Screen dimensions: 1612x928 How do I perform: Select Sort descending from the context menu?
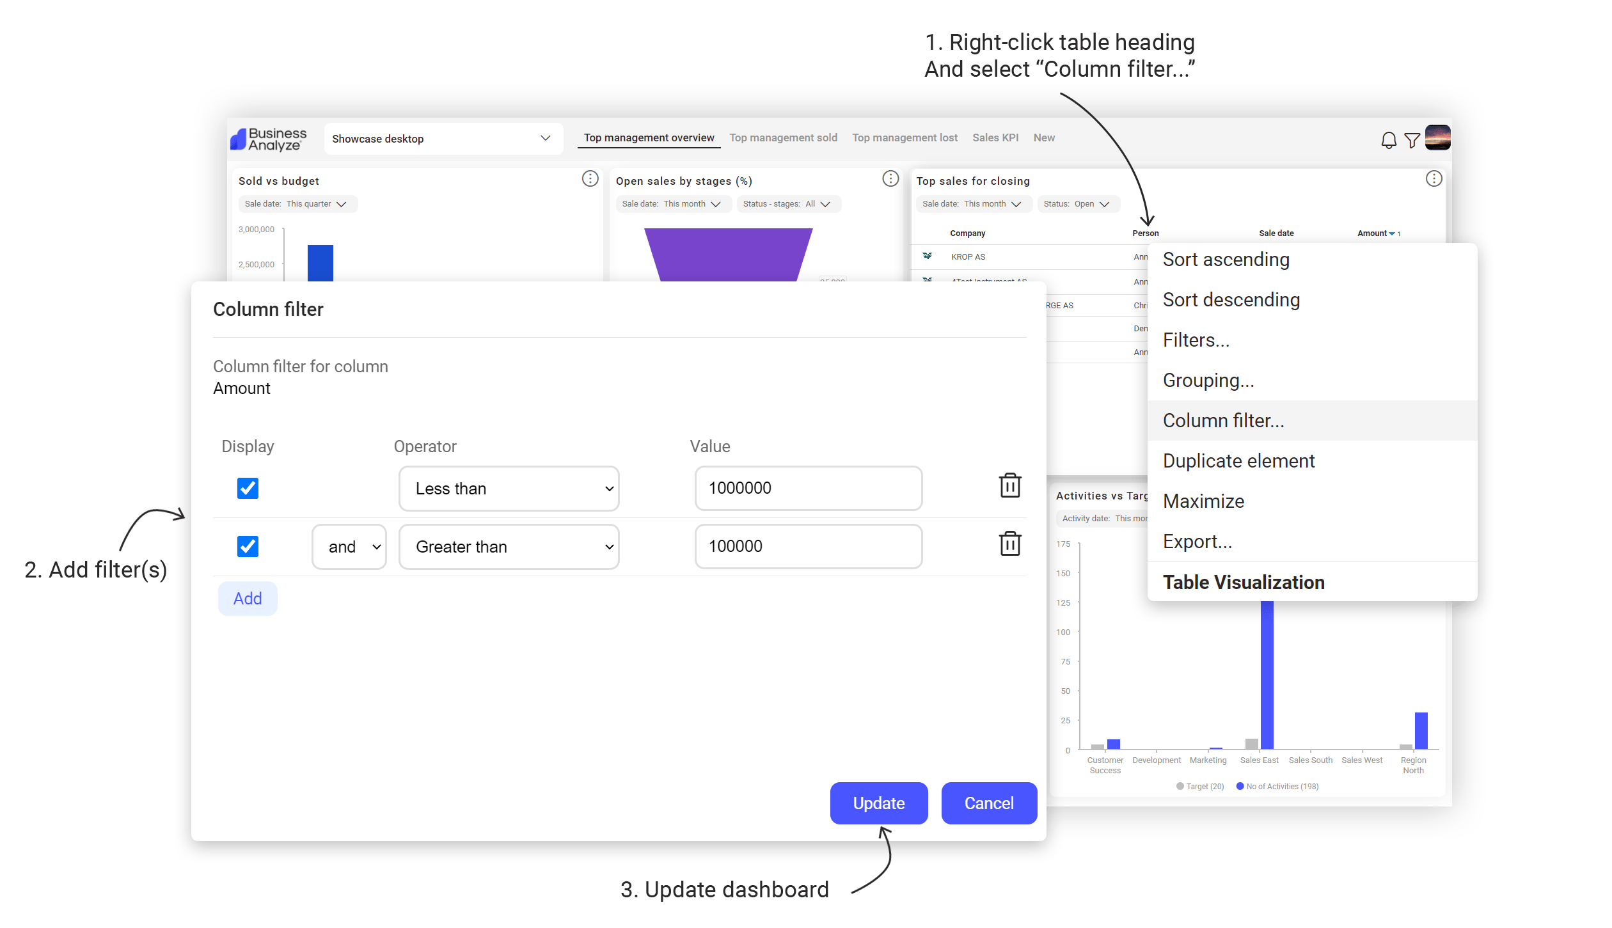(1231, 299)
